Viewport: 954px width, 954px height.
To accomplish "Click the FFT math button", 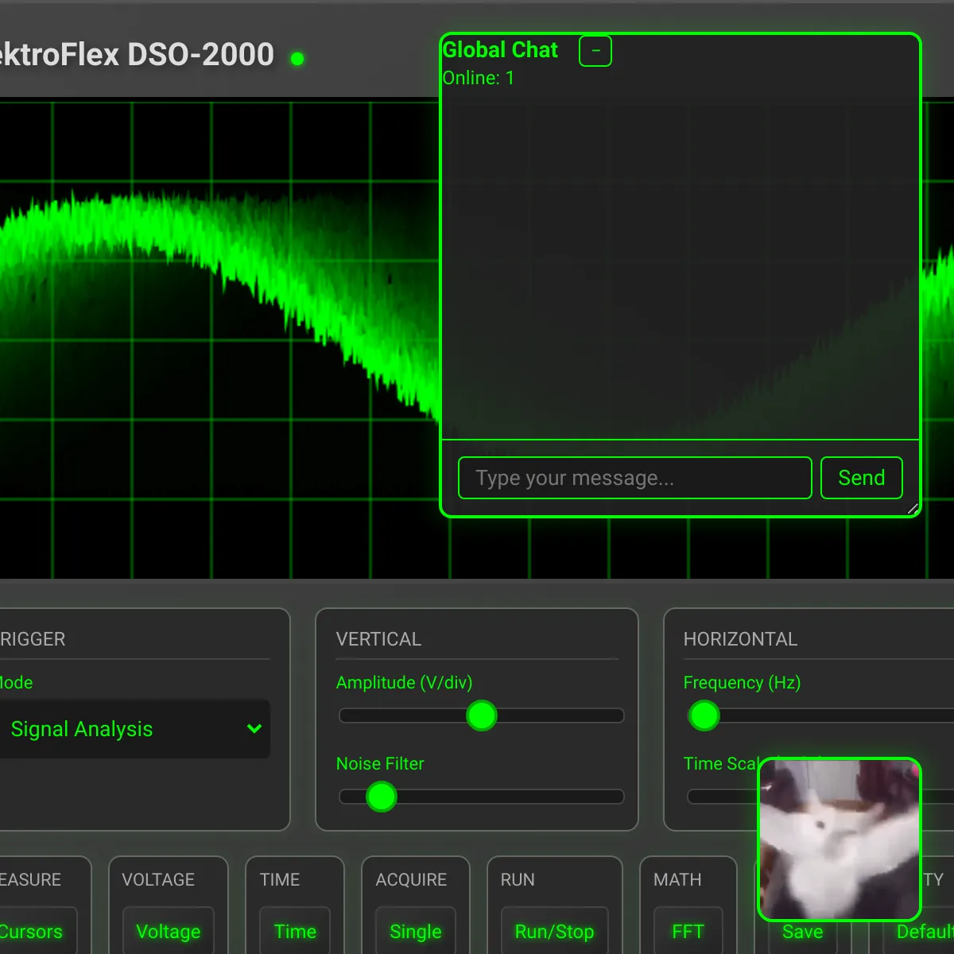I will coord(688,931).
